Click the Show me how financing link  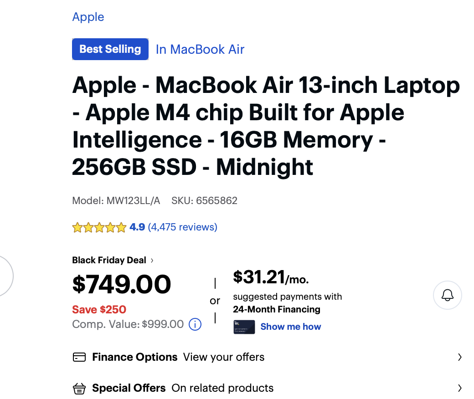(x=290, y=327)
